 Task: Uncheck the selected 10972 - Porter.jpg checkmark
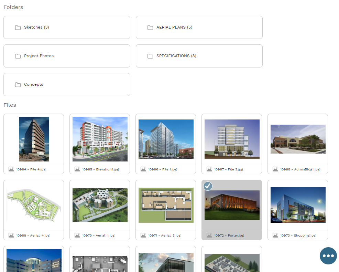[x=208, y=186]
